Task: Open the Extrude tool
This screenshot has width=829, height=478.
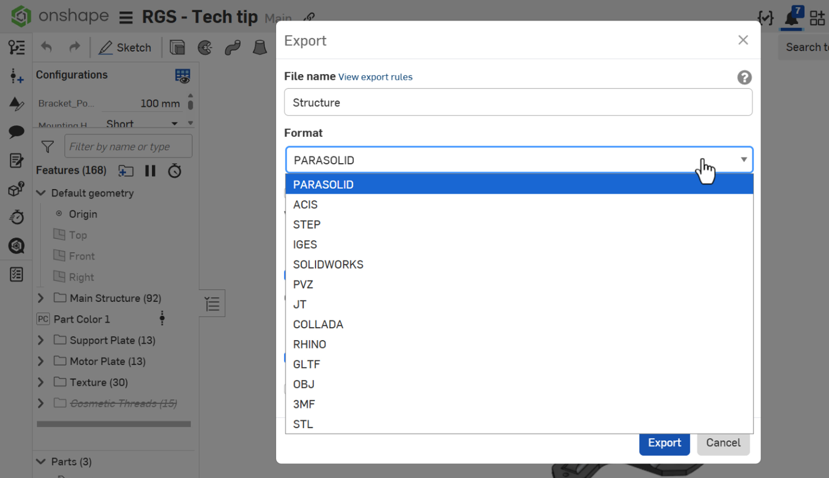Action: pos(178,47)
